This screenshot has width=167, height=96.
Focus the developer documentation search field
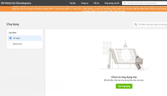coord(145,3)
